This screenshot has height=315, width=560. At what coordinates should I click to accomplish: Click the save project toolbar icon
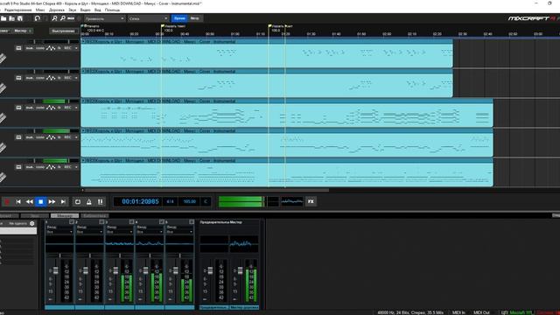click(x=20, y=18)
